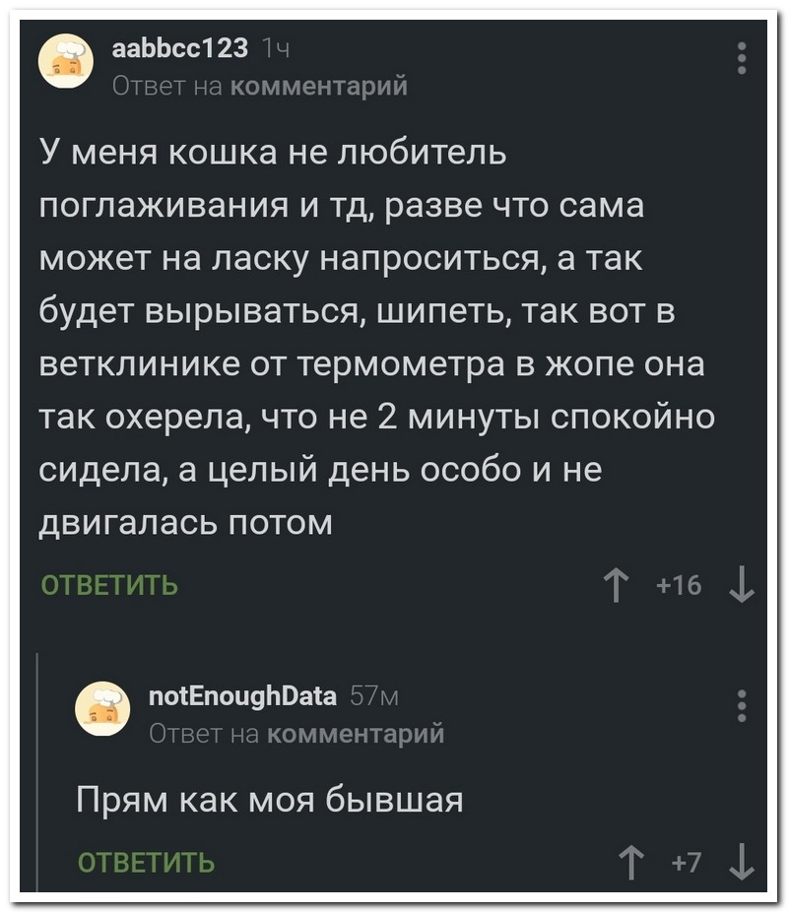Click the 1ч timestamp next to aabbcc123

[276, 46]
